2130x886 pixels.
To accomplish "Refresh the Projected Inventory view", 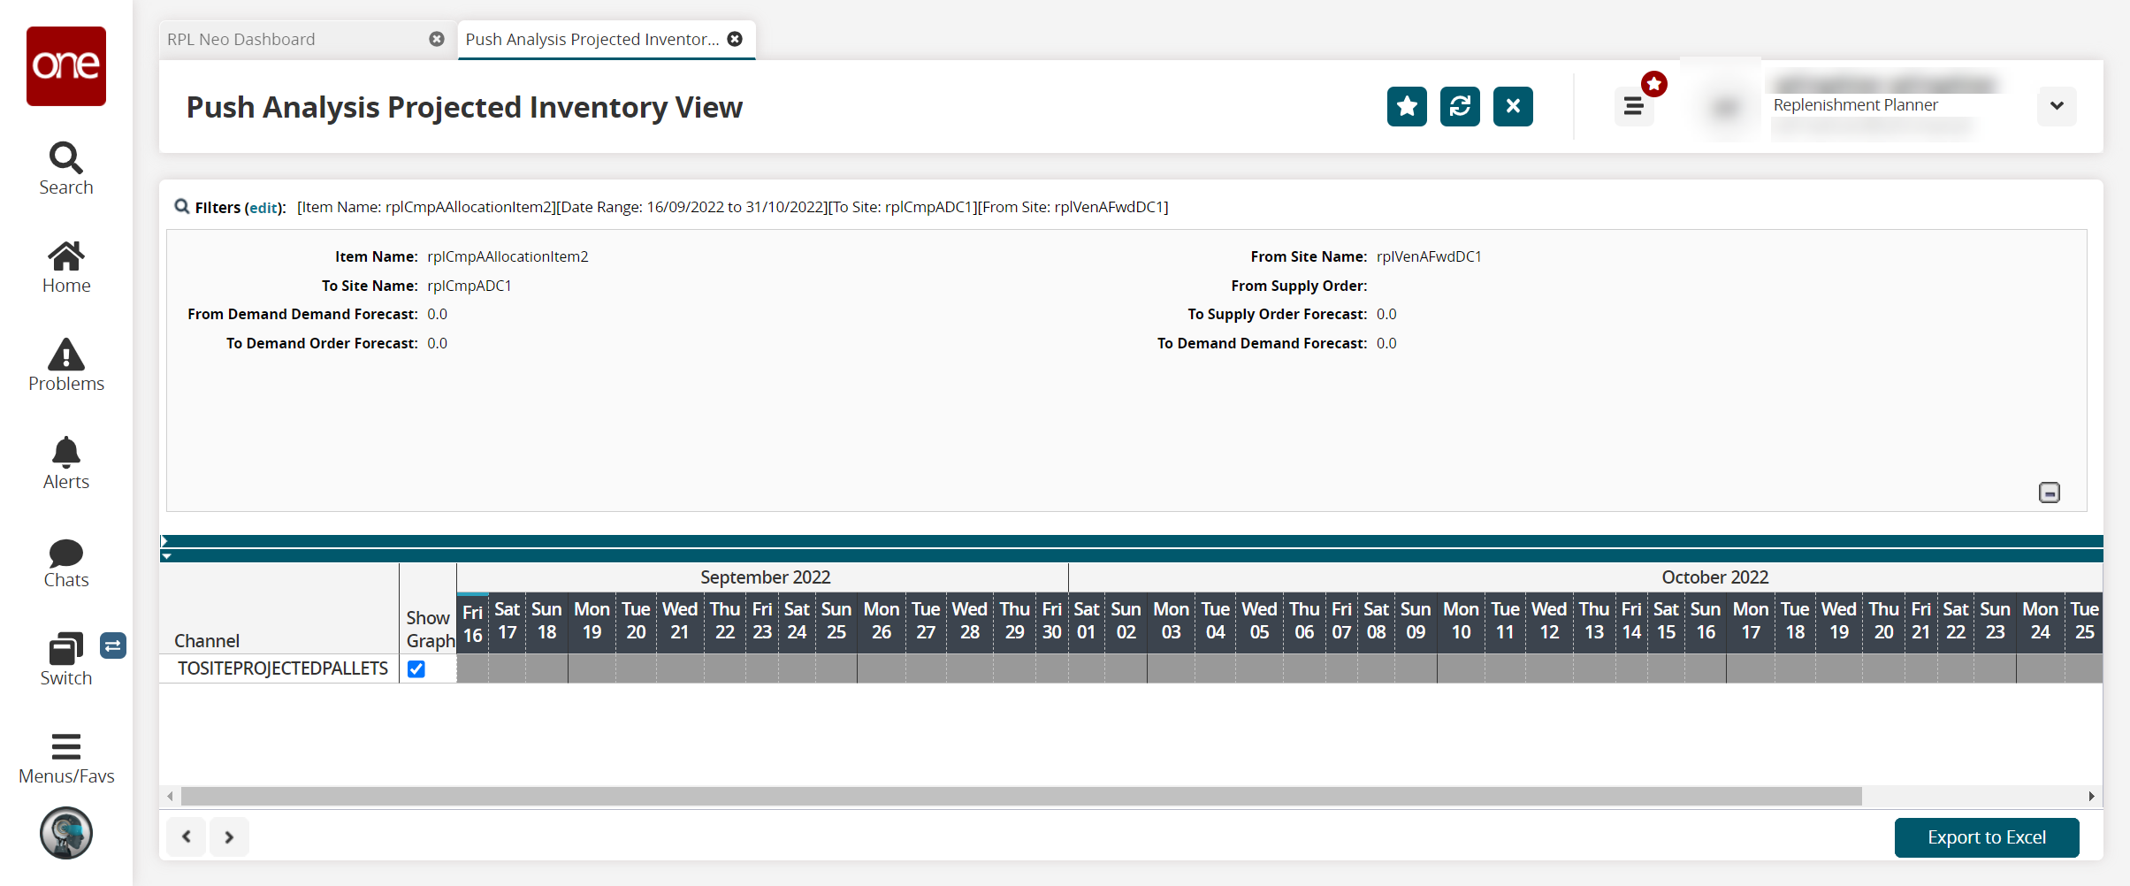I will (1460, 107).
